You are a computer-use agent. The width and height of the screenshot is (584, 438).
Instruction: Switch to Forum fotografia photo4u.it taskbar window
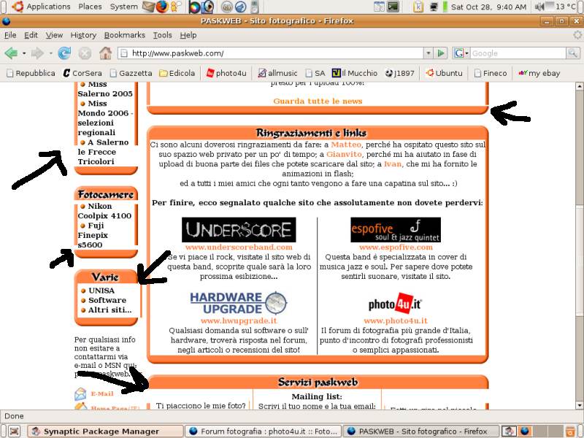(263, 431)
